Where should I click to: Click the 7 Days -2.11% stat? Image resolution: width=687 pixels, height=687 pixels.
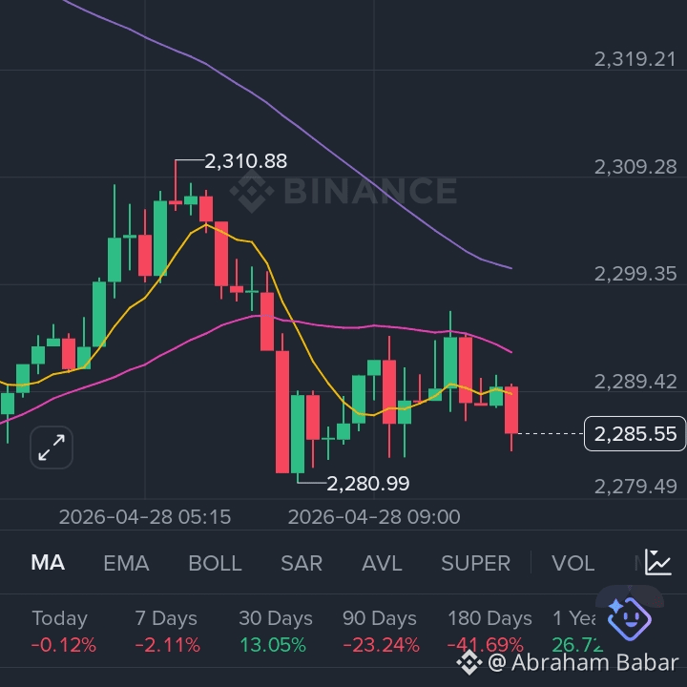point(167,632)
